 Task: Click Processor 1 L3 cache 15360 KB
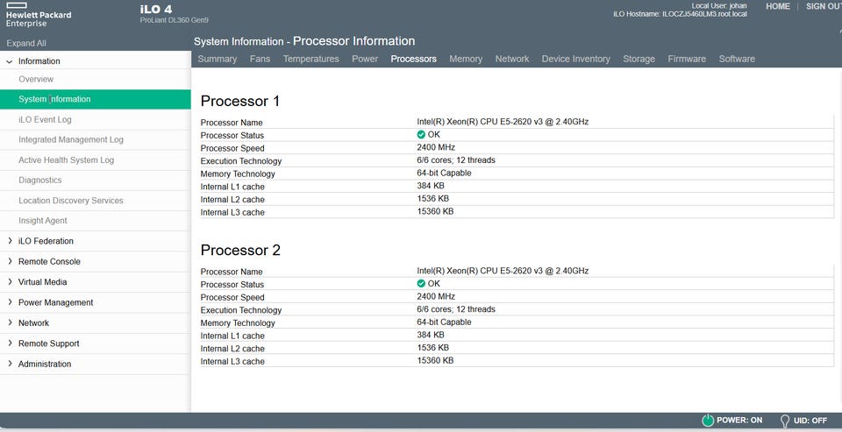[435, 211]
